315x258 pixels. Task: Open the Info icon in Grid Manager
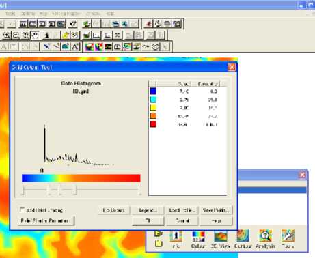tap(176, 239)
